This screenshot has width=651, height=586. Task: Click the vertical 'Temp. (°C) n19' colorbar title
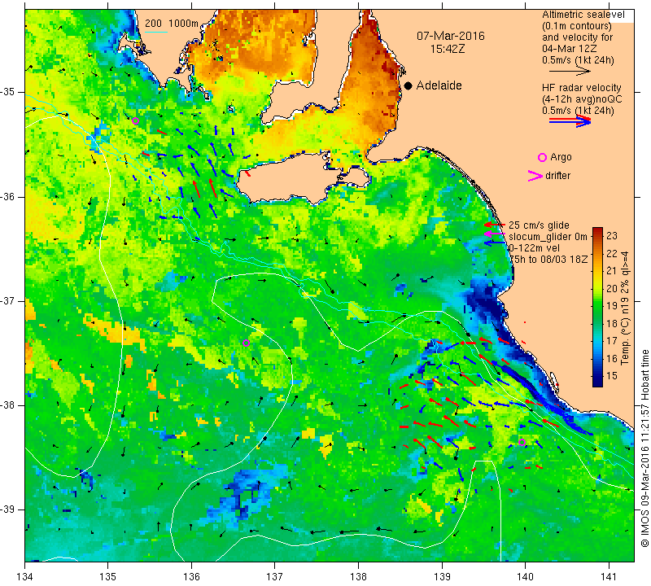tap(624, 308)
